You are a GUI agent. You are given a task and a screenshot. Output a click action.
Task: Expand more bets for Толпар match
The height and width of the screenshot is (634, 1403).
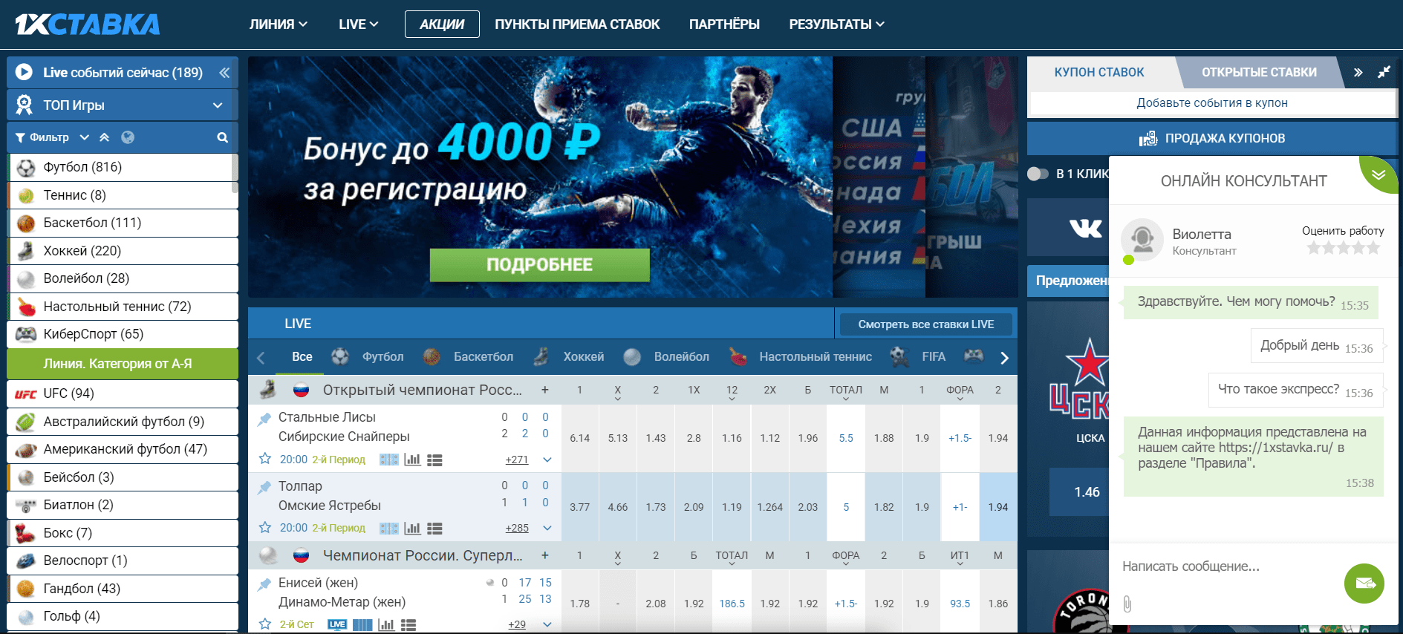(x=547, y=528)
